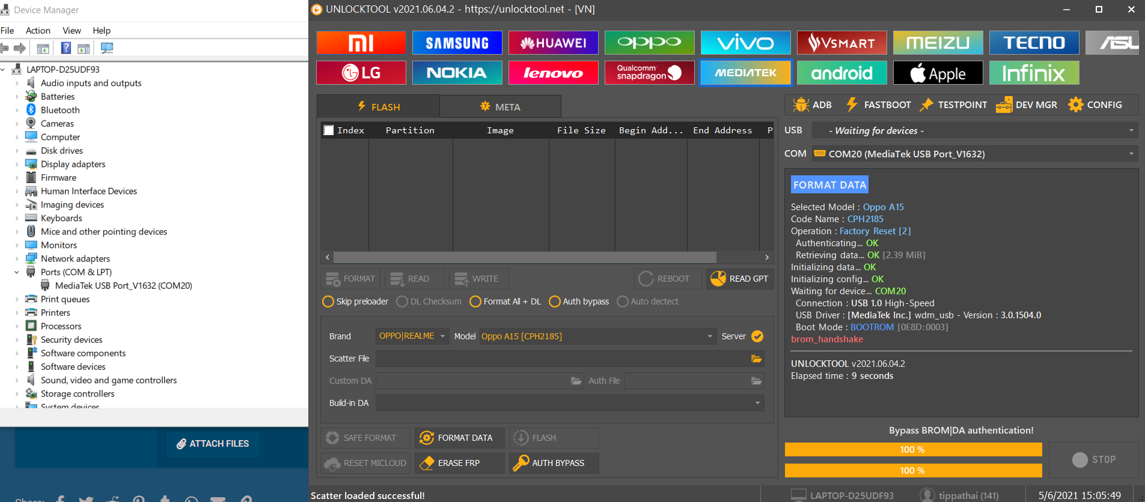The width and height of the screenshot is (1145, 502).
Task: Browse for Auth File folder icon
Action: click(x=756, y=381)
